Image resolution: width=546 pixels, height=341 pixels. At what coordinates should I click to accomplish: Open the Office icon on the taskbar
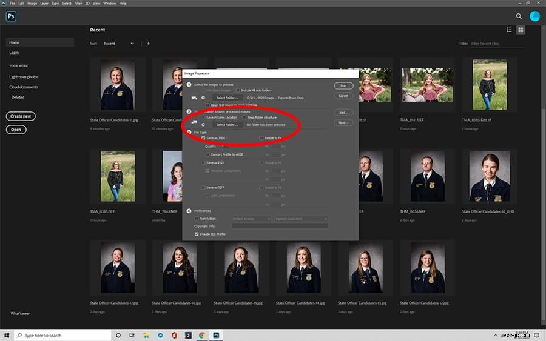pos(174,336)
